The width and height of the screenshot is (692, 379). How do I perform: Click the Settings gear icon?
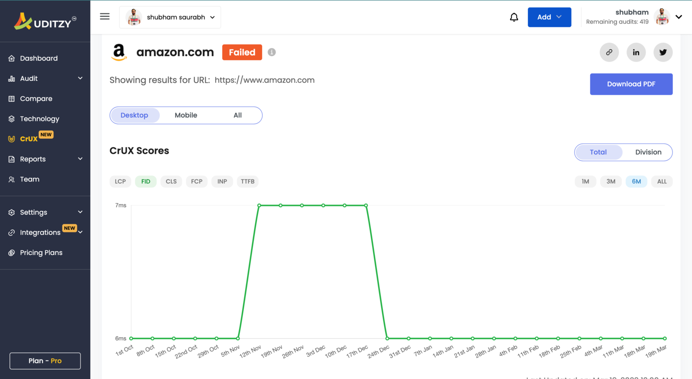[12, 212]
